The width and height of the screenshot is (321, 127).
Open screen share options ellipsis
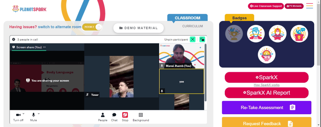(44, 47)
